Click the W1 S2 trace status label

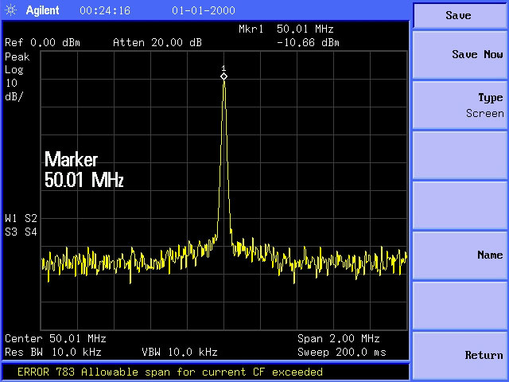click(x=21, y=218)
